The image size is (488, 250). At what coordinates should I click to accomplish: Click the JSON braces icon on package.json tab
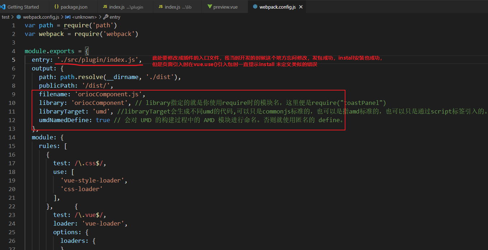[x=57, y=7]
